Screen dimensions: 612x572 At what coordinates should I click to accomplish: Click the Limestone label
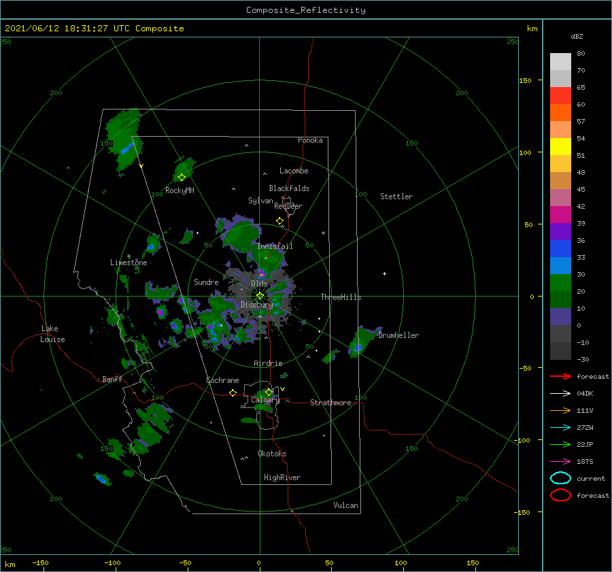(129, 263)
